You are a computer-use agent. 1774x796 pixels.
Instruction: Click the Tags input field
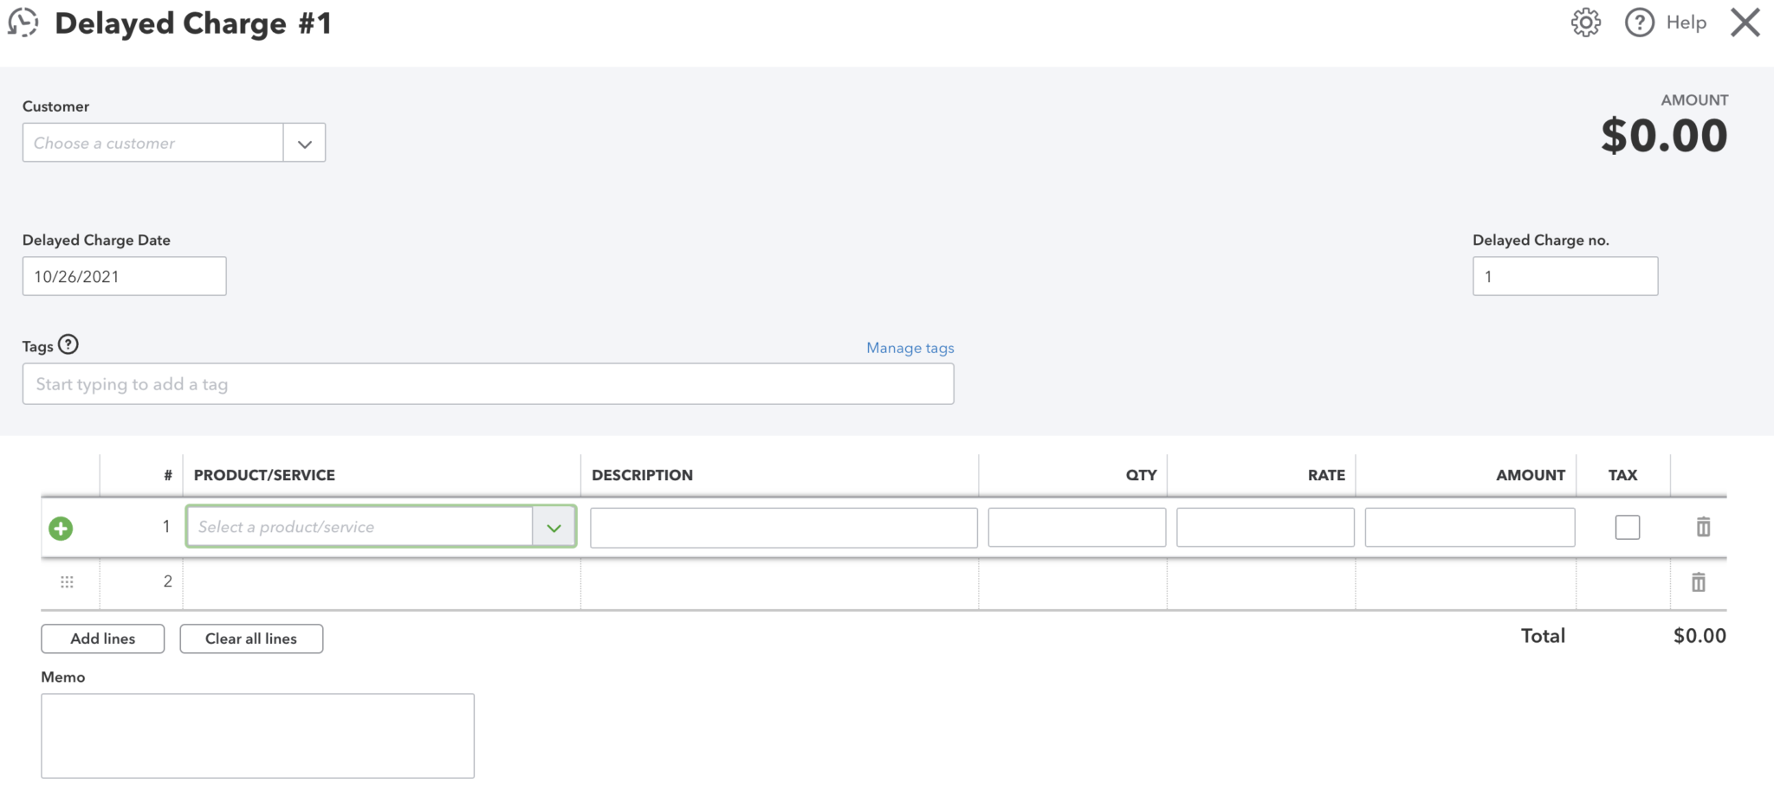pyautogui.click(x=489, y=384)
